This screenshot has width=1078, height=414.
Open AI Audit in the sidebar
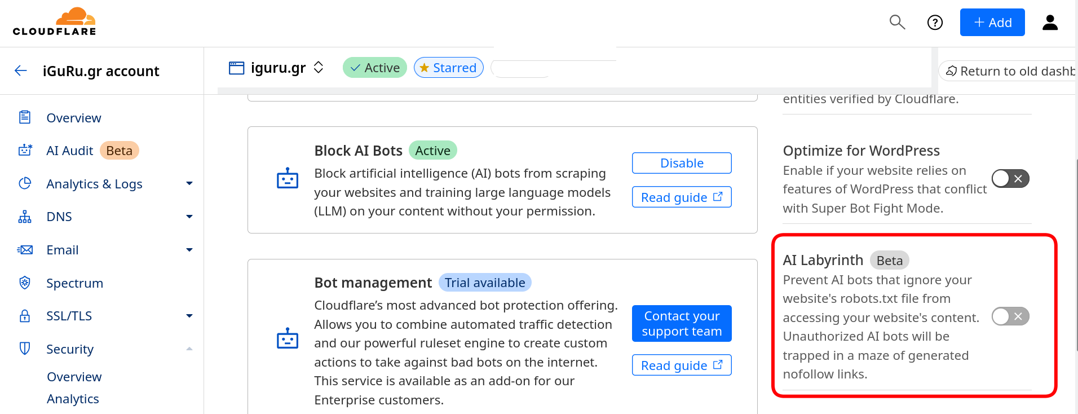70,151
